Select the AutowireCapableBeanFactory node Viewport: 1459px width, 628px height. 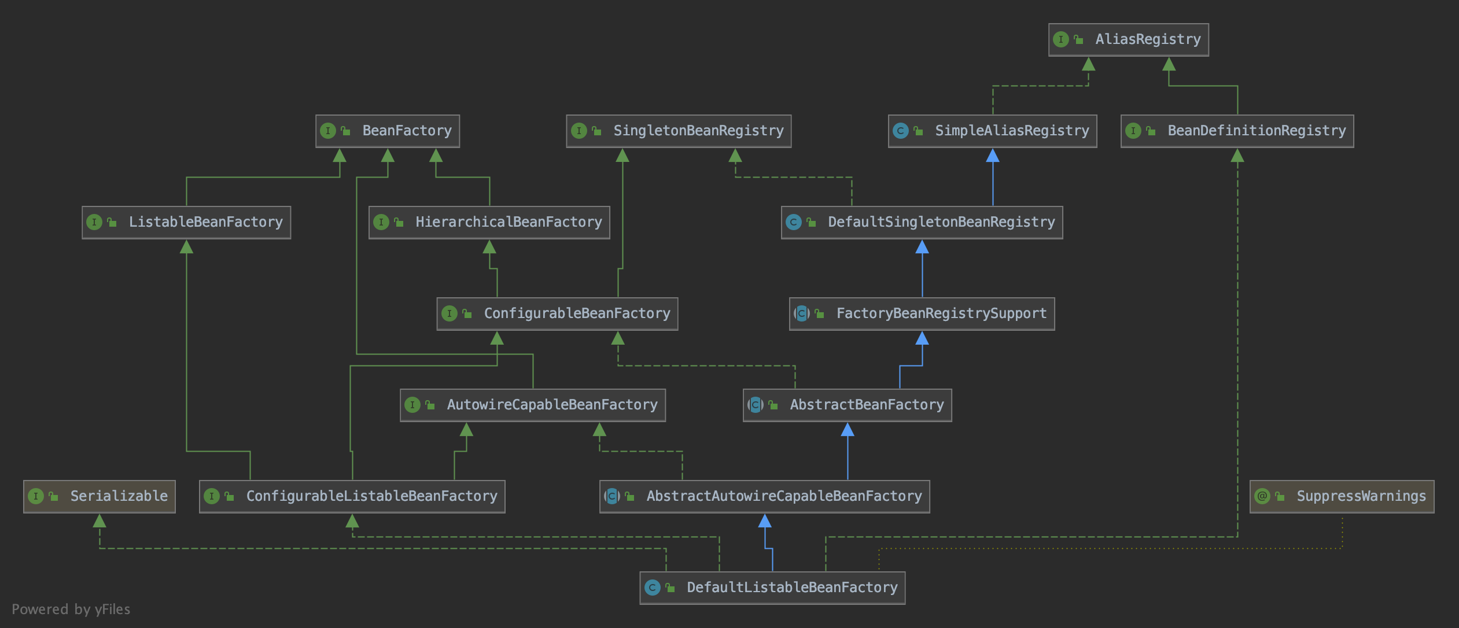pyautogui.click(x=532, y=405)
